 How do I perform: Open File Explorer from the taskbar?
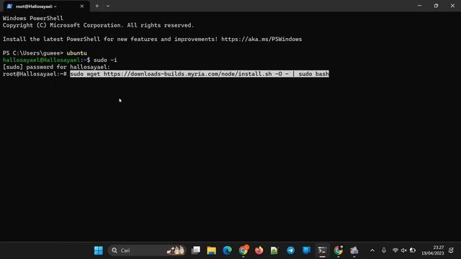(x=211, y=250)
